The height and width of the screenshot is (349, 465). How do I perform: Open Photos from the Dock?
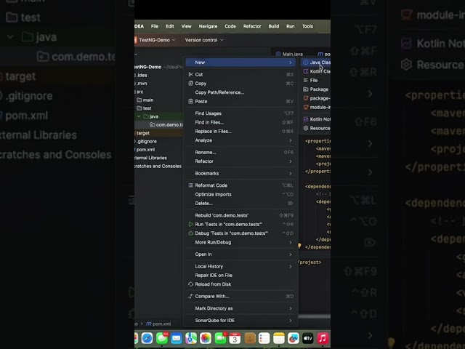205,338
